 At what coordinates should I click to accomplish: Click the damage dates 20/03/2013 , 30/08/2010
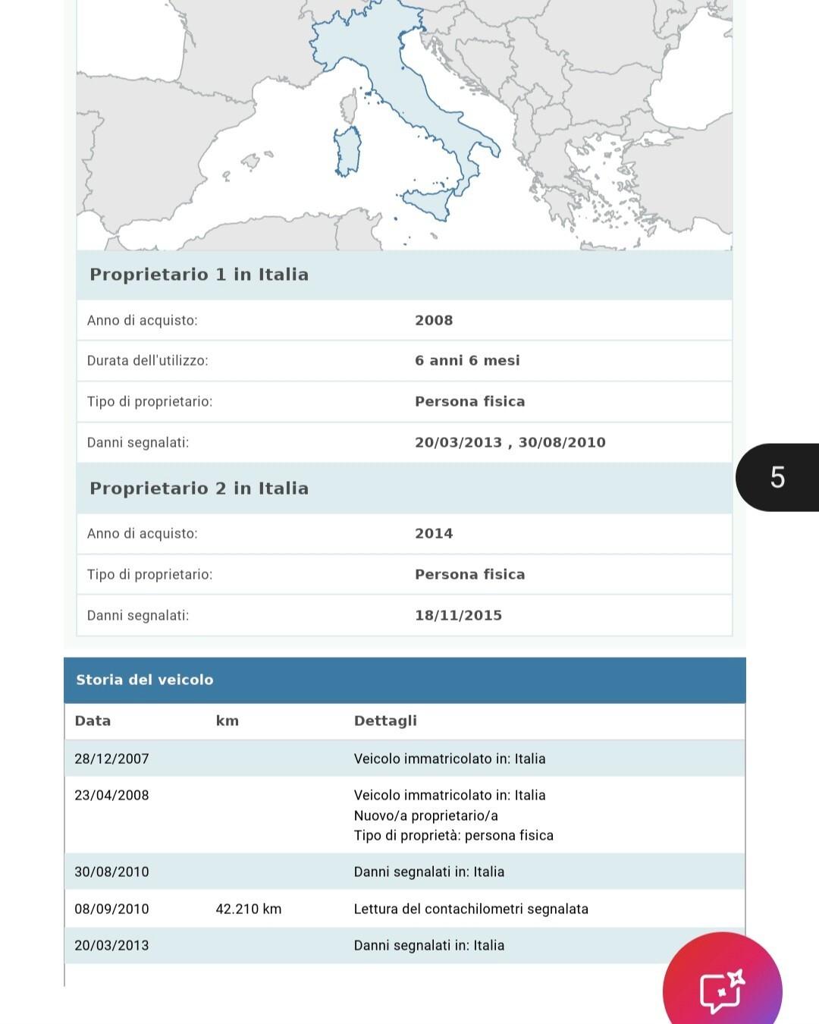coord(510,443)
